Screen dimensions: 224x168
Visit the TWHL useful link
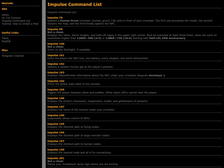[5, 39]
